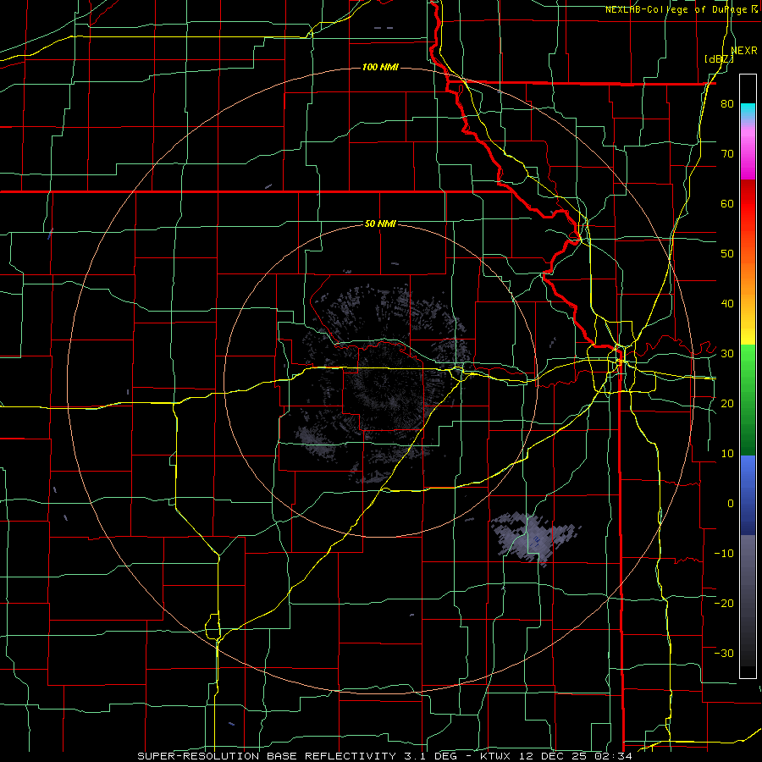Click the green section of the color bar
This screenshot has width=762, height=762.
click(x=748, y=400)
